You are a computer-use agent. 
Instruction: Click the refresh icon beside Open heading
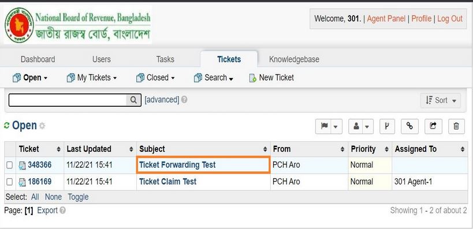[6, 126]
